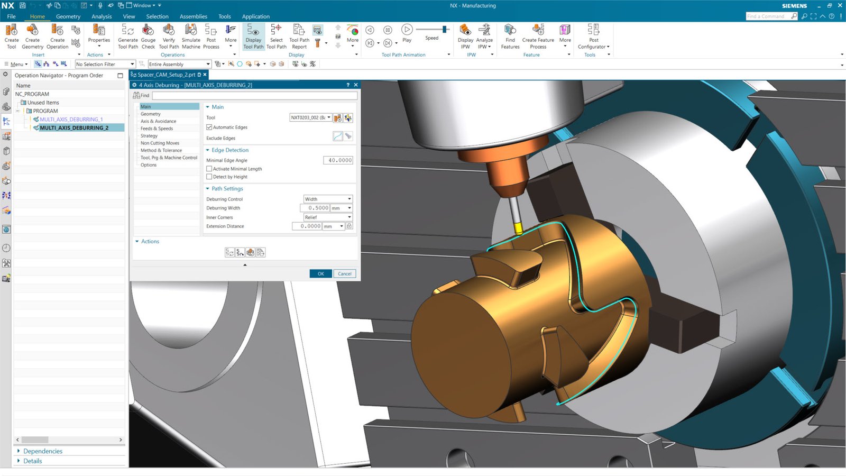Screen dimensions: 846x476
Task: Click the Generate Tool Path icon
Action: (x=127, y=36)
